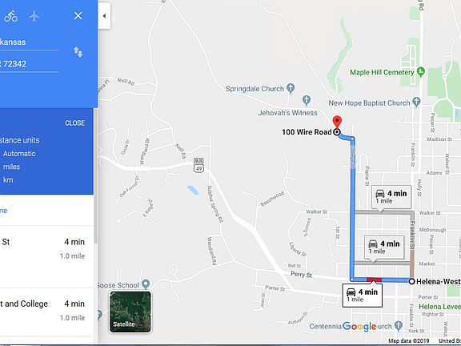Select km distance unit
The image size is (461, 346).
pos(8,179)
